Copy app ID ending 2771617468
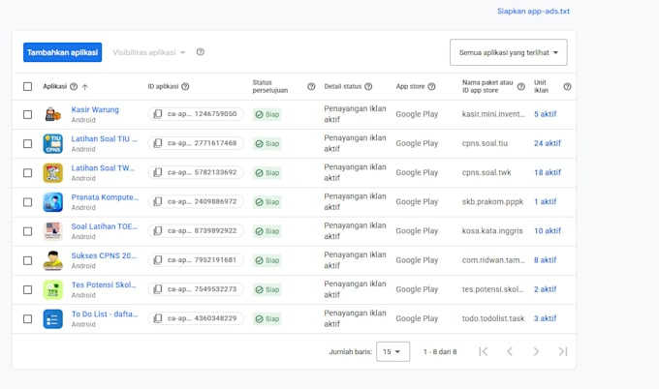659x389 pixels. point(158,143)
